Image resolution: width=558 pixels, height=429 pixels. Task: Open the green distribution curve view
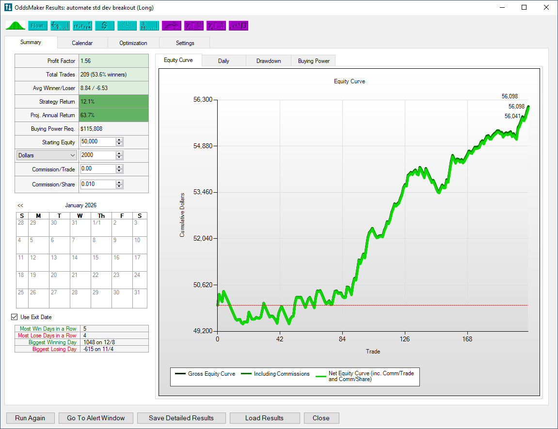(x=15, y=25)
